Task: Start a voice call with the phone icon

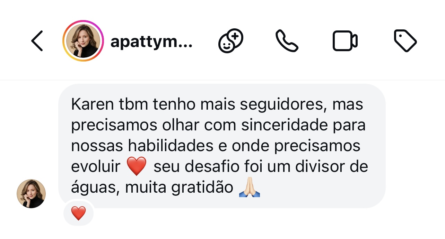Action: pos(287,41)
